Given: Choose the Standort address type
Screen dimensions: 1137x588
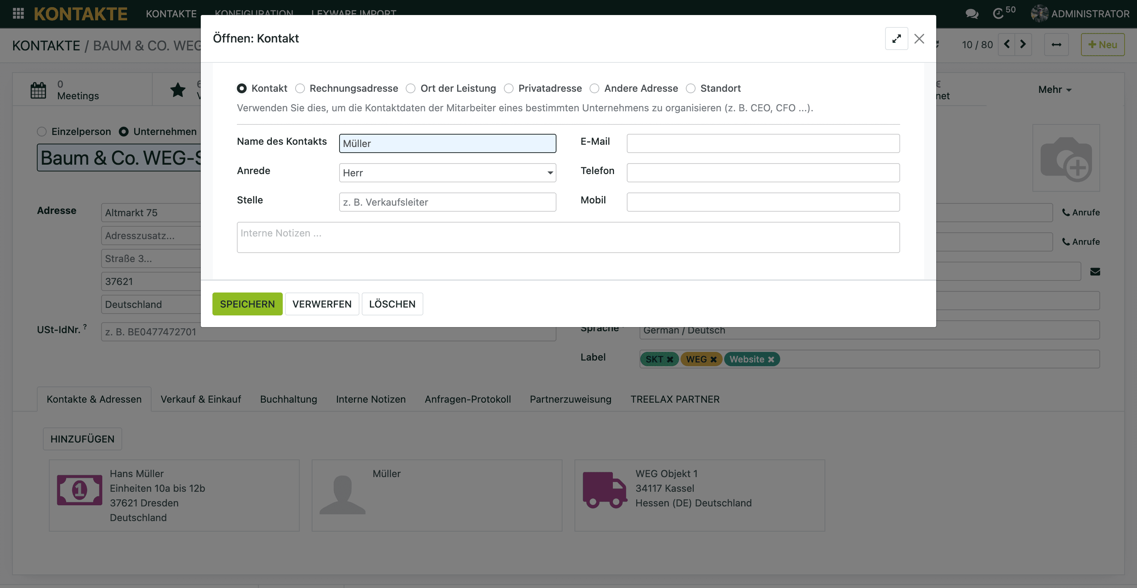Looking at the screenshot, I should pos(691,88).
